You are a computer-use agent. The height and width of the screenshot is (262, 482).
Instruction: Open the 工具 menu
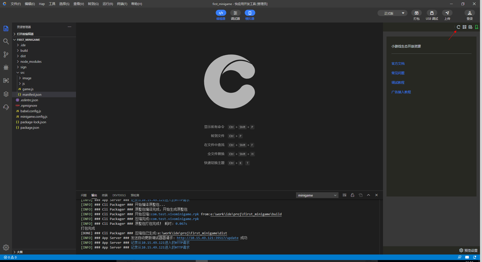[x=52, y=4]
